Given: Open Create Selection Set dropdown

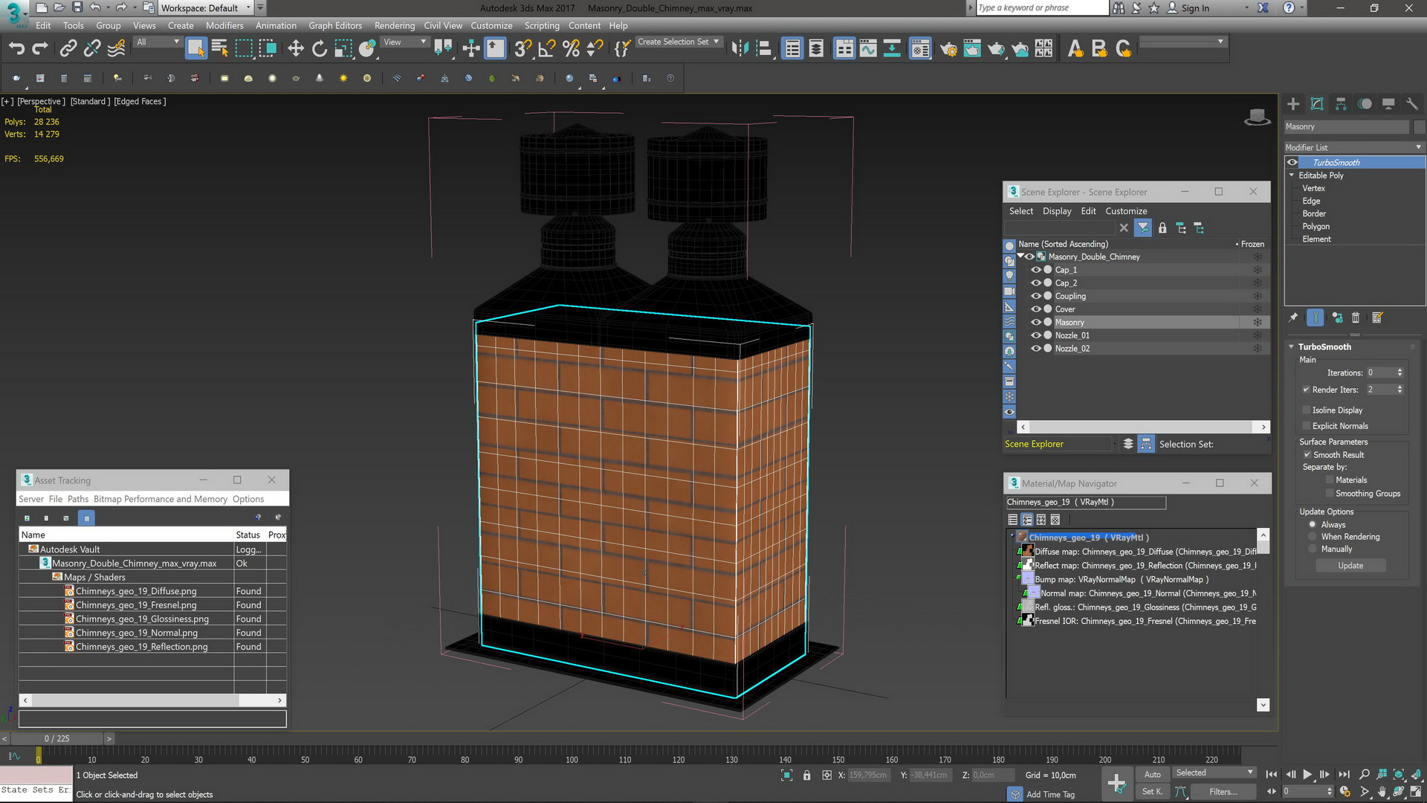Looking at the screenshot, I should tap(679, 42).
